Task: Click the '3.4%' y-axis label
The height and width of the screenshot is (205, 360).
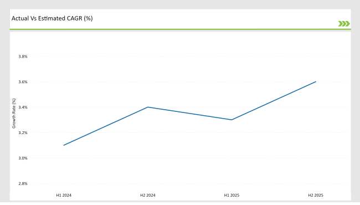Action: point(23,107)
